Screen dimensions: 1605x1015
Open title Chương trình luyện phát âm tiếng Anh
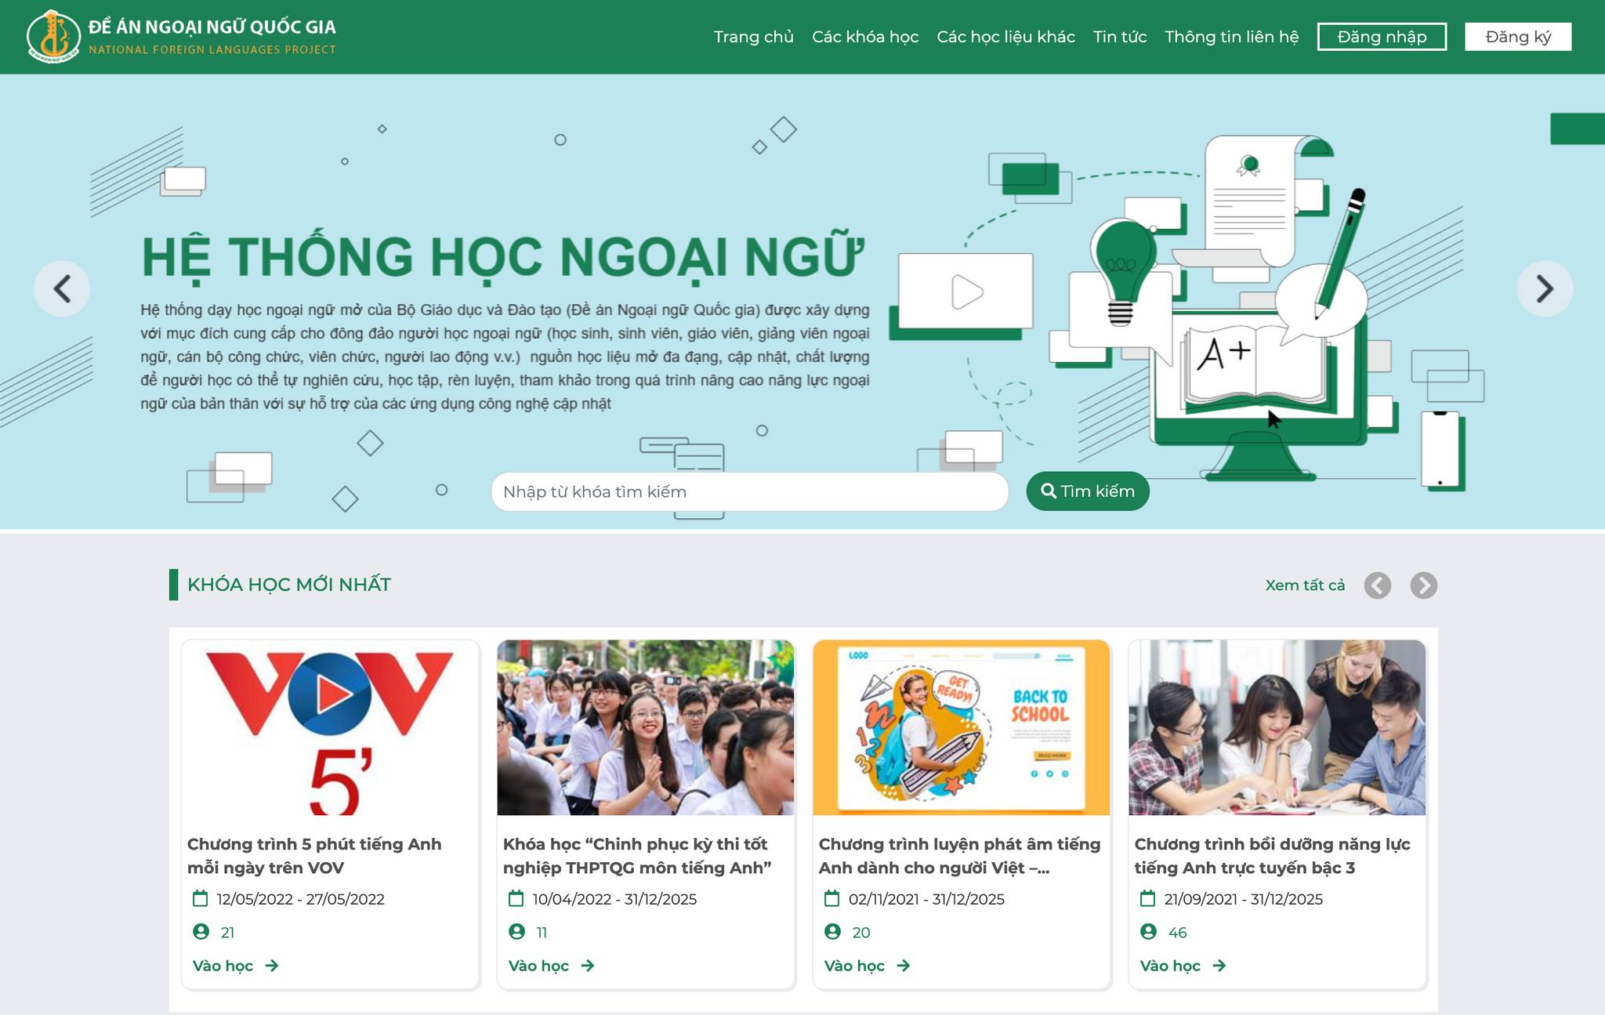click(959, 856)
